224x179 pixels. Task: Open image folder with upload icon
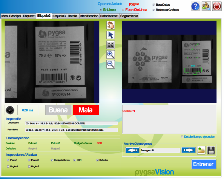(x=201, y=150)
